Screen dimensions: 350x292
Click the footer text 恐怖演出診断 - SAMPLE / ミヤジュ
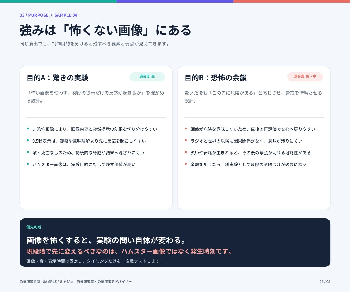pyautogui.click(x=76, y=281)
